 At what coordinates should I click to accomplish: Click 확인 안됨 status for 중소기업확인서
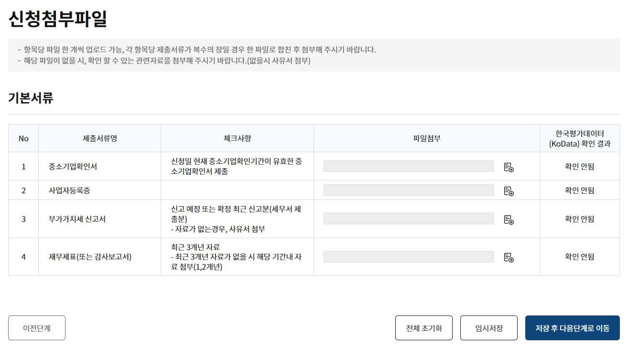[x=580, y=167]
